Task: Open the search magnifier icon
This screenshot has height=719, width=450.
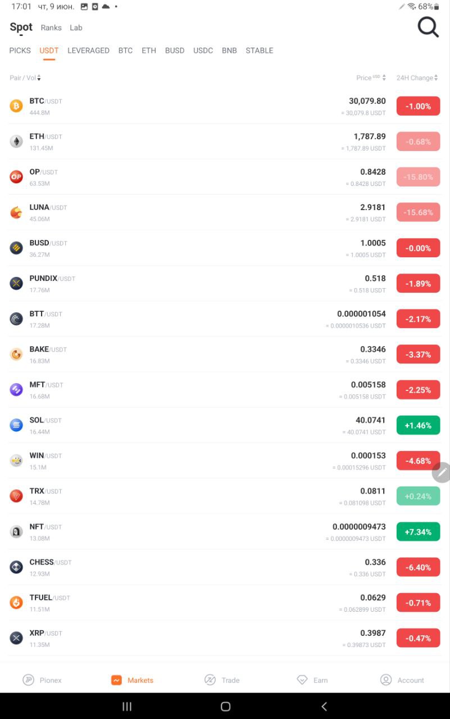Action: click(428, 27)
